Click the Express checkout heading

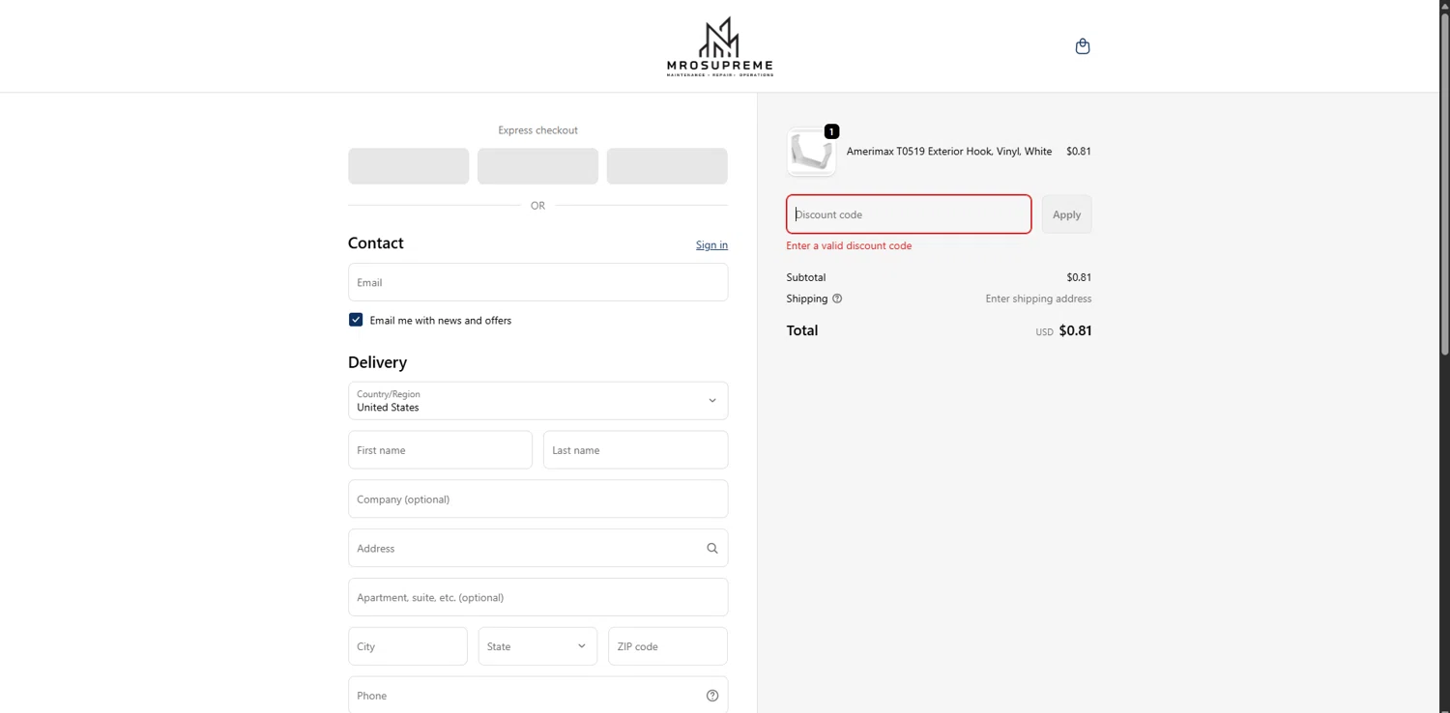(x=537, y=130)
